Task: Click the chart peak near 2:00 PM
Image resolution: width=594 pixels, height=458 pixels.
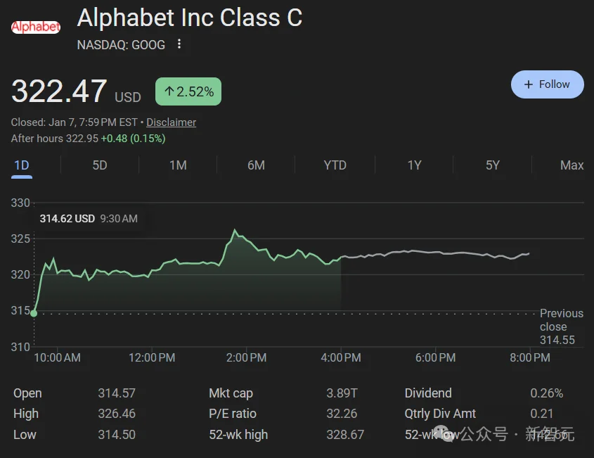Action: point(235,231)
